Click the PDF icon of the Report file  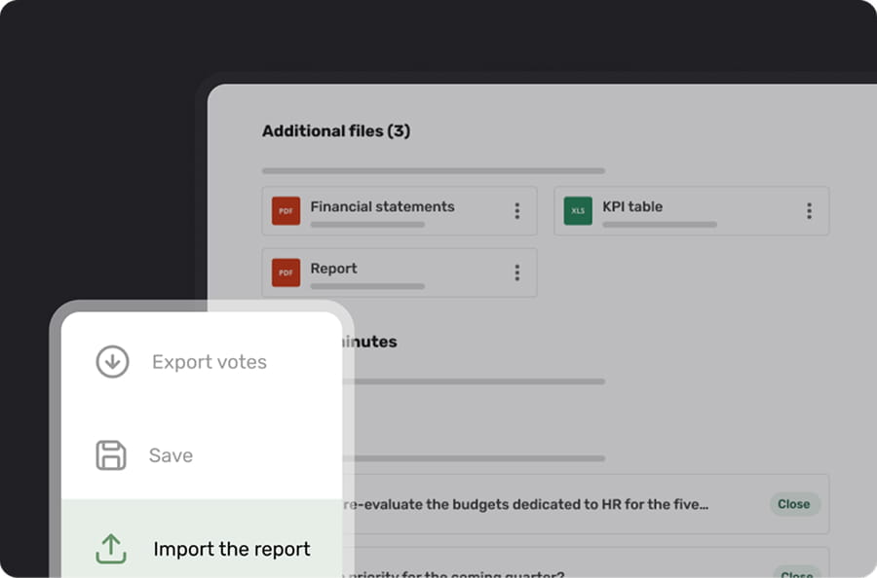click(286, 272)
